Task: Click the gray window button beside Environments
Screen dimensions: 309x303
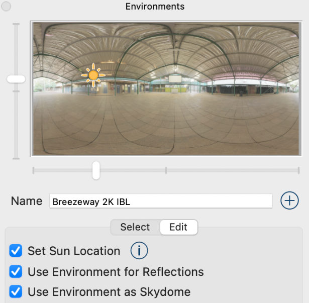Action: click(7, 7)
